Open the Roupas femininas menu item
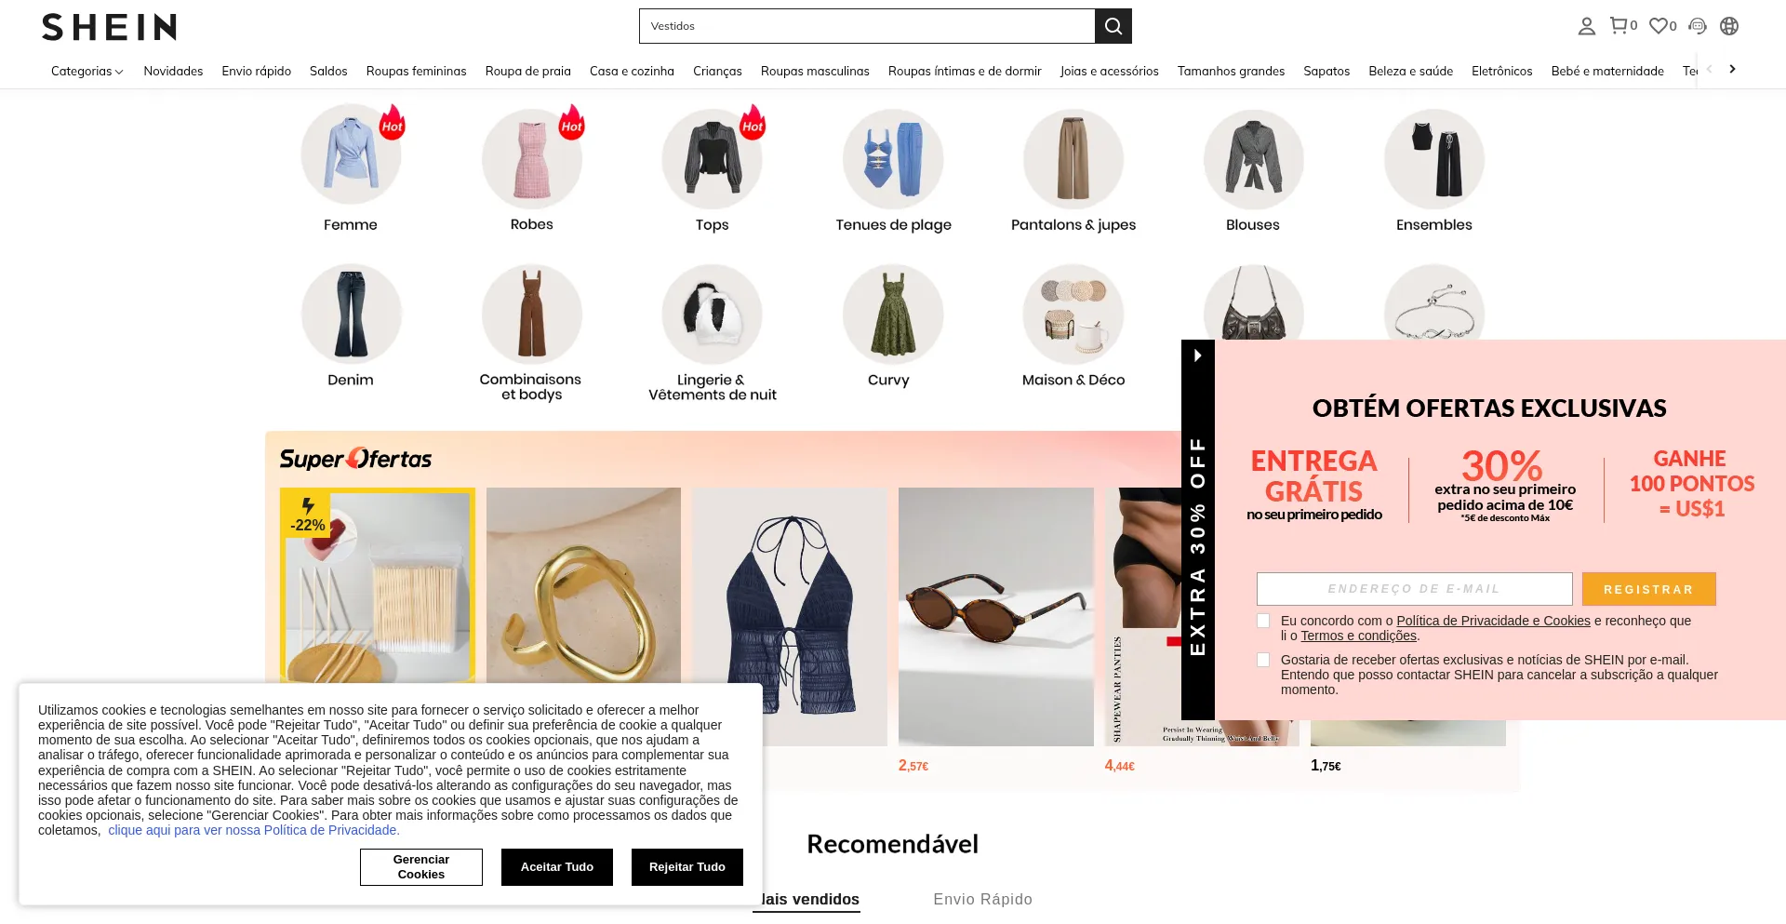This screenshot has width=1786, height=924. 416,71
